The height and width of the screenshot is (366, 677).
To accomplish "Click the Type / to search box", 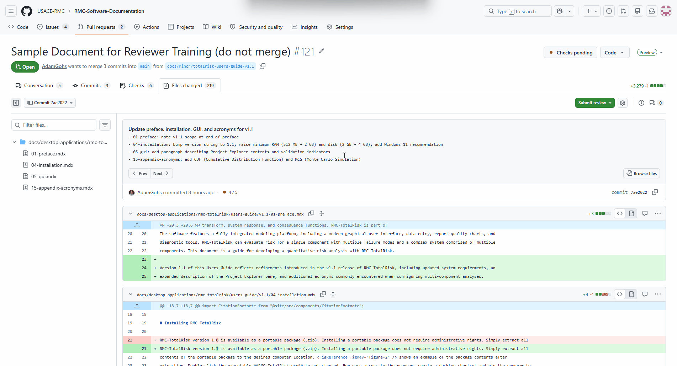I will tap(518, 11).
